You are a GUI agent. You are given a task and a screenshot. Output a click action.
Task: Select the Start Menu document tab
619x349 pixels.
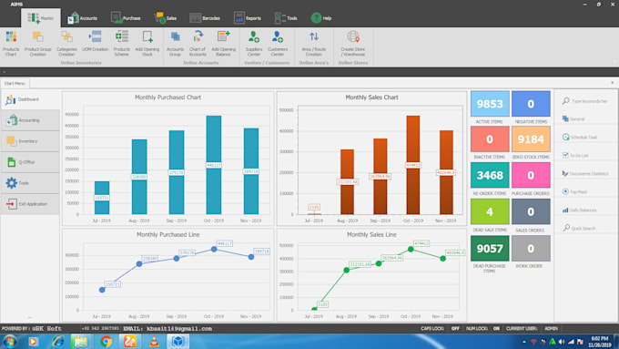(x=15, y=84)
